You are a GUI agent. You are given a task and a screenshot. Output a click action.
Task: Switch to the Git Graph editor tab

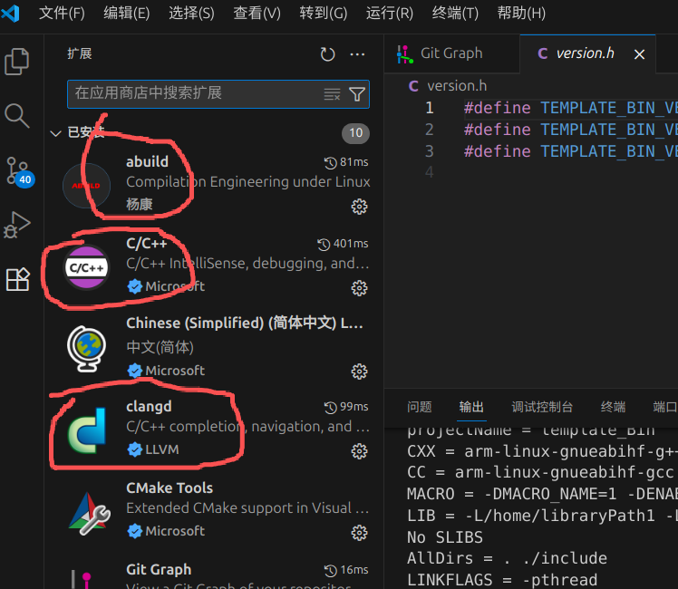451,53
